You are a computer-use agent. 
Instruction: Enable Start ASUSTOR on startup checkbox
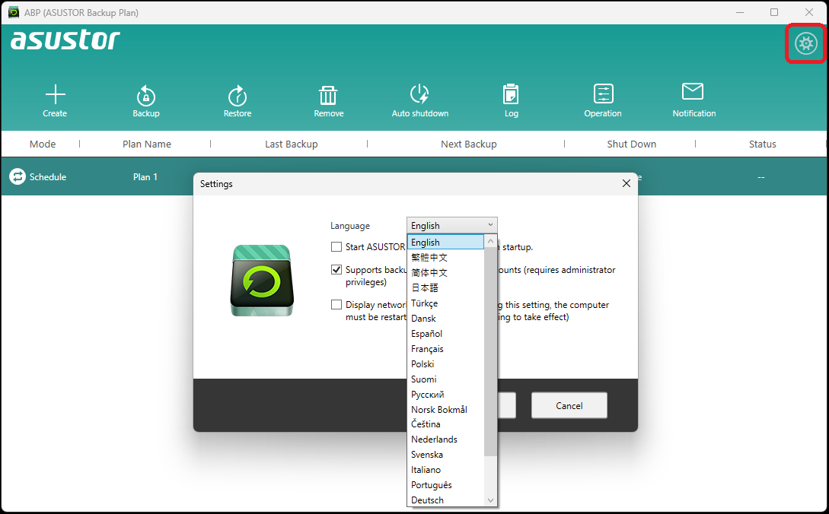[x=336, y=247]
